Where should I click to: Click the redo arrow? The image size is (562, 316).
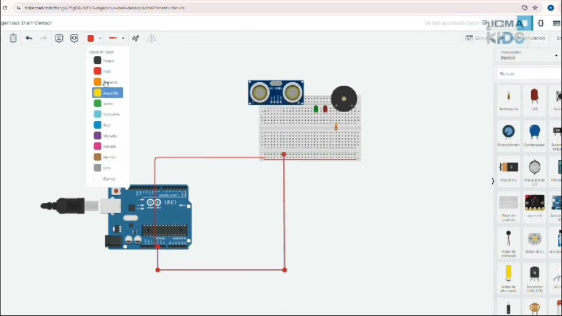(43, 38)
